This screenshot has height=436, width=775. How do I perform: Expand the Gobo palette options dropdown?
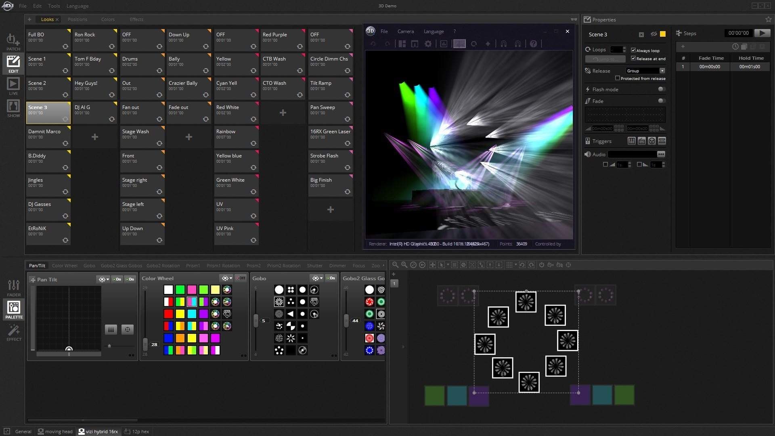(x=321, y=278)
